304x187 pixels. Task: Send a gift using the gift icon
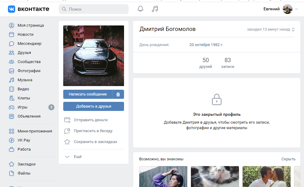click(x=118, y=94)
